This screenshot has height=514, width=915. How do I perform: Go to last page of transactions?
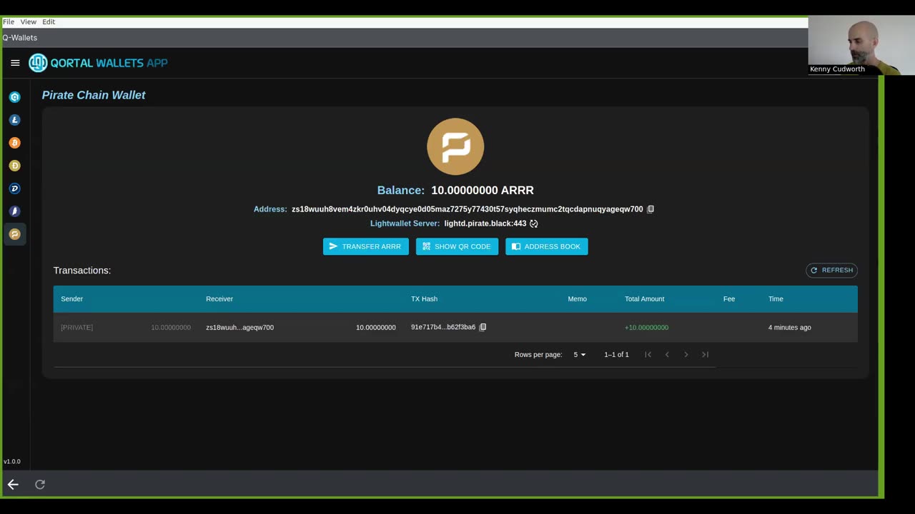(x=706, y=354)
